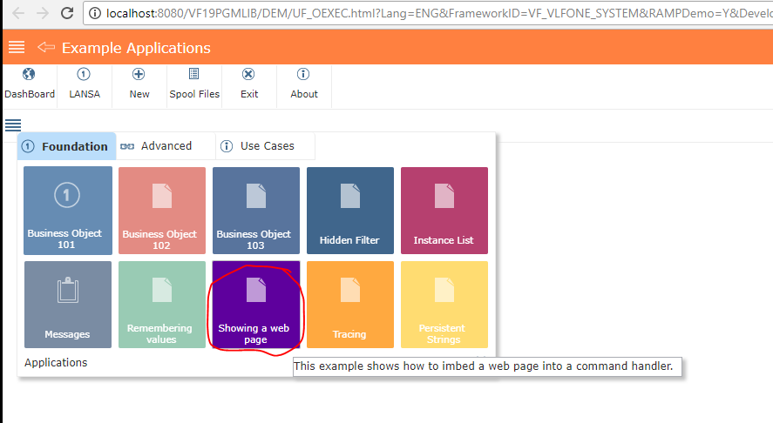The image size is (773, 423).
Task: Open the Hidden Filter tile
Action: pos(350,211)
